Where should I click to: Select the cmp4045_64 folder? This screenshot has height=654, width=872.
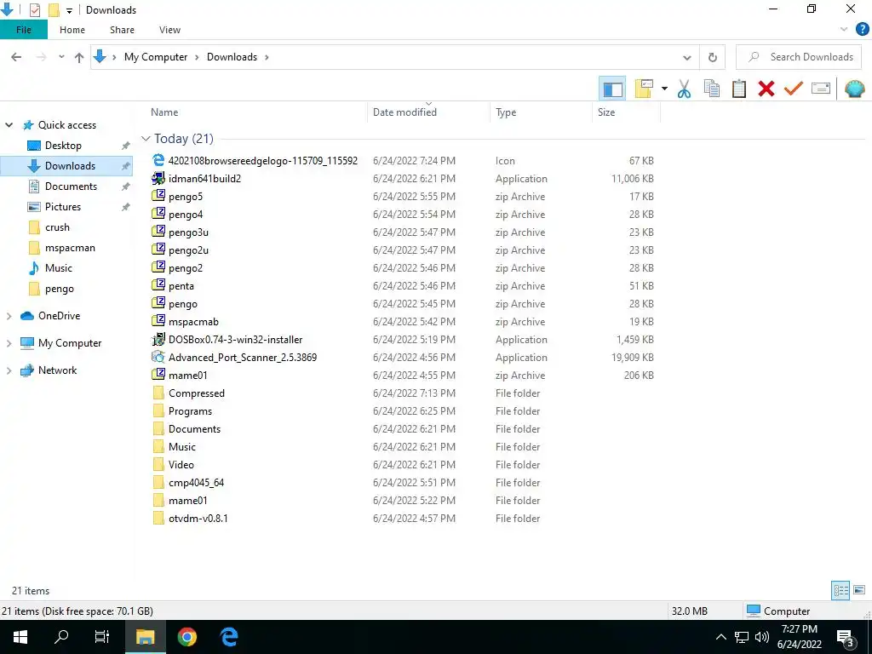tap(196, 483)
